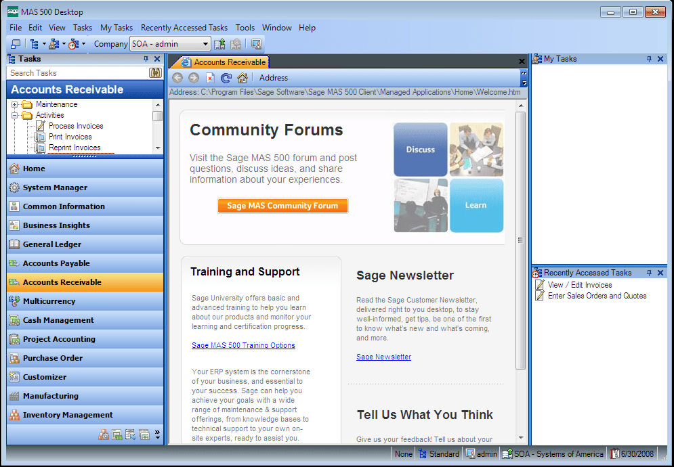
Task: Click the navigation pane overflow chevron
Action: pyautogui.click(x=157, y=435)
